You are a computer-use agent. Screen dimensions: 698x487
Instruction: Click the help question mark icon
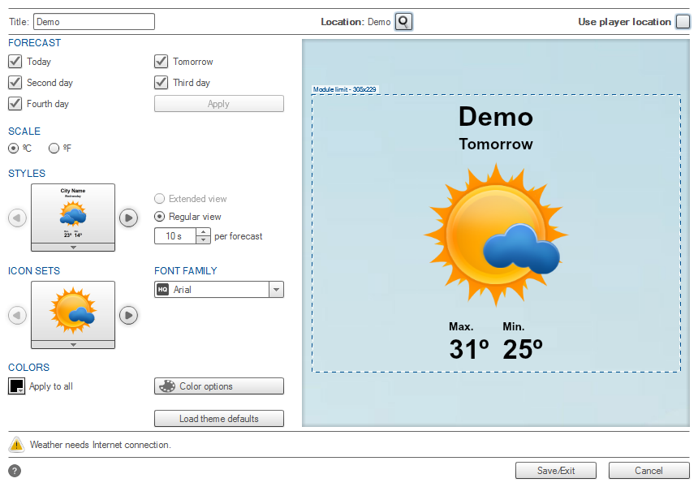pyautogui.click(x=15, y=471)
